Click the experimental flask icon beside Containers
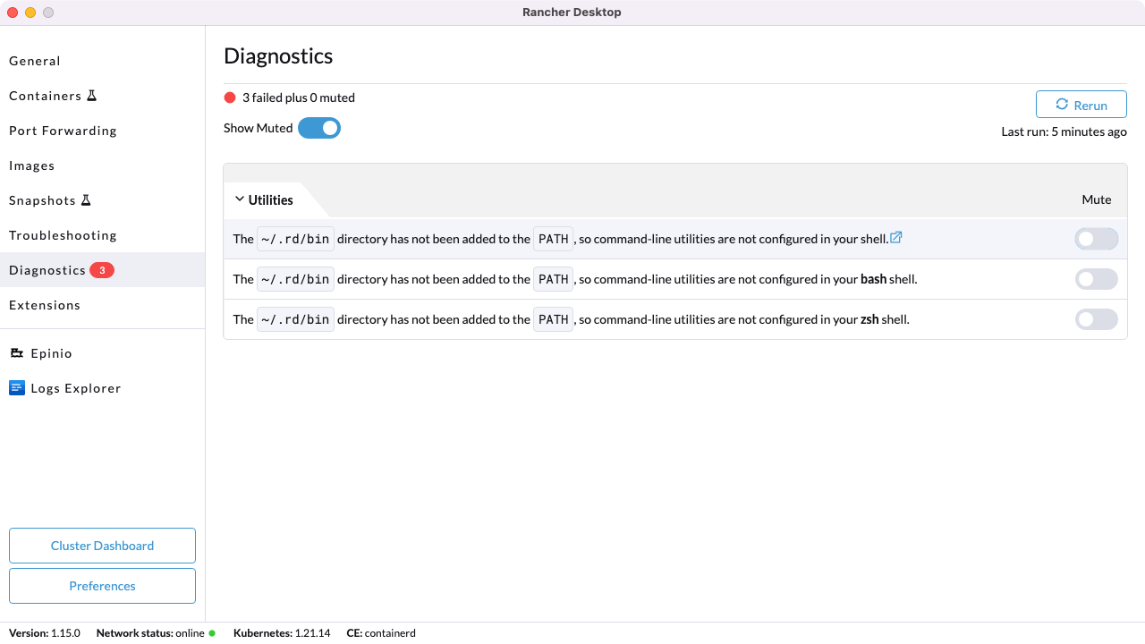 pyautogui.click(x=92, y=95)
